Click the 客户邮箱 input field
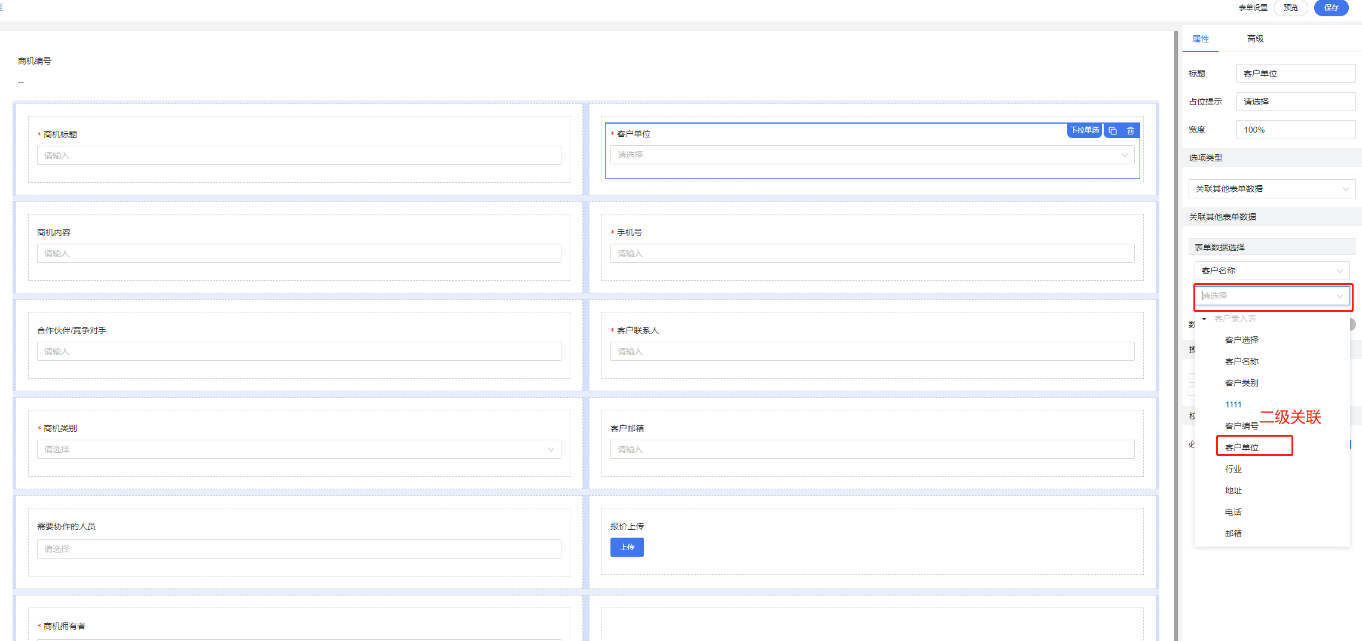The image size is (1362, 641). click(872, 449)
